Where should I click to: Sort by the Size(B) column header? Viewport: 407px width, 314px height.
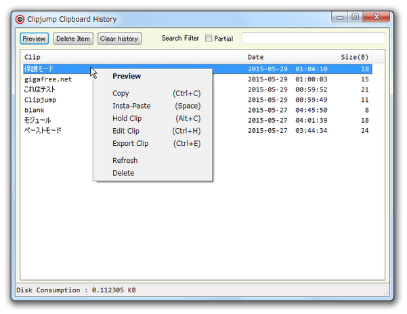(x=352, y=57)
